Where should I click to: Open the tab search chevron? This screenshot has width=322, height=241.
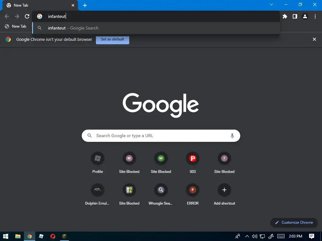point(271,4)
